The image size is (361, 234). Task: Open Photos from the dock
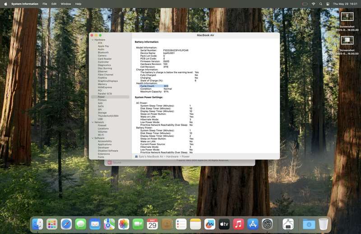tap(124, 224)
